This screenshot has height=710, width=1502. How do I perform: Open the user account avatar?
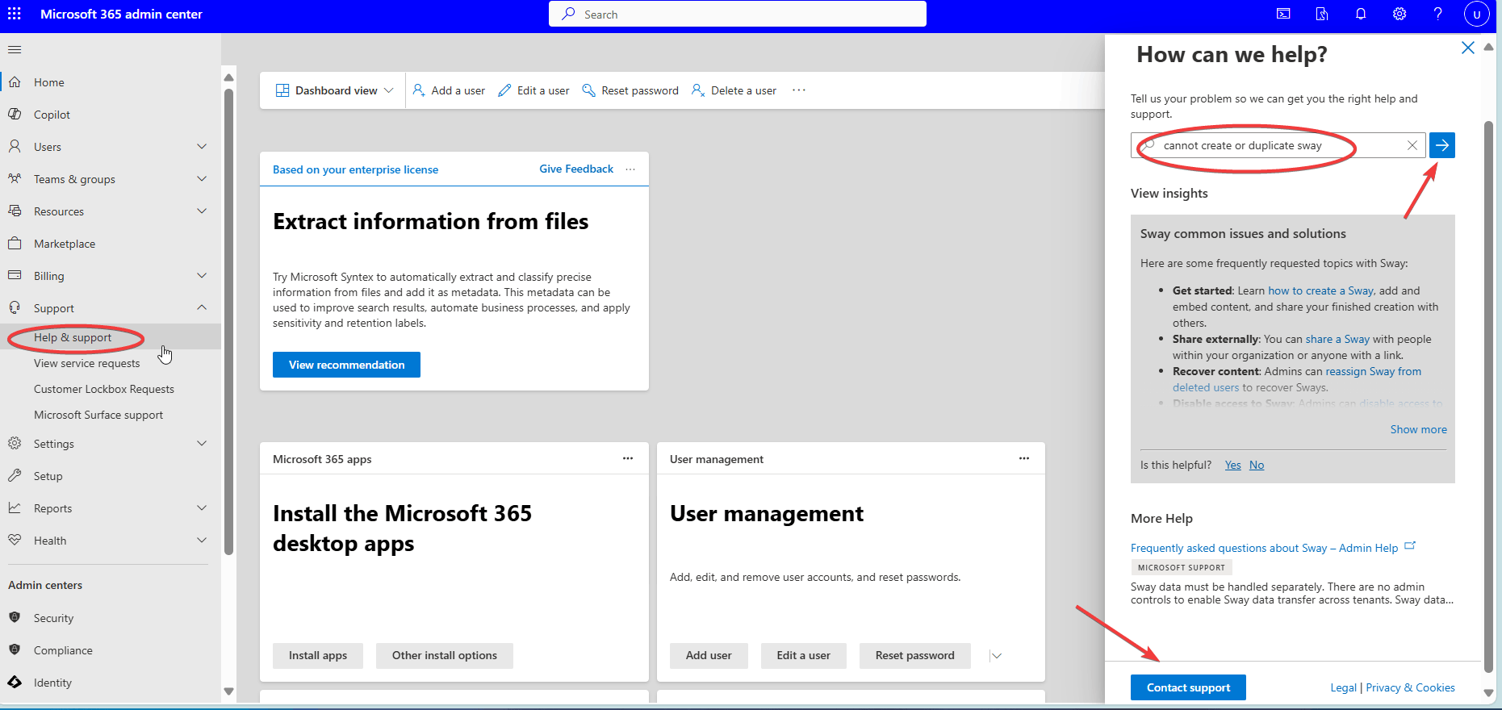(x=1476, y=14)
